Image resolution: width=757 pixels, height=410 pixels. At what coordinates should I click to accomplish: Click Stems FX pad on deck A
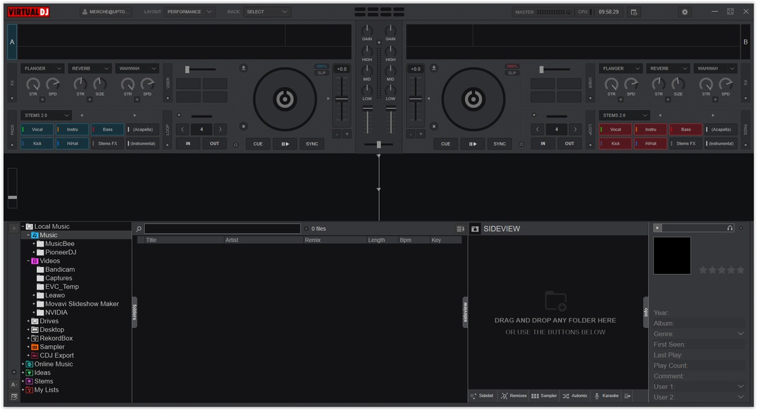(107, 143)
